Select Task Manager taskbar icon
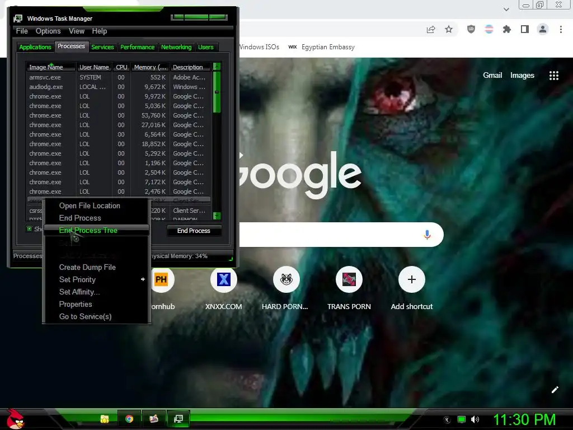This screenshot has width=573, height=430. (179, 419)
